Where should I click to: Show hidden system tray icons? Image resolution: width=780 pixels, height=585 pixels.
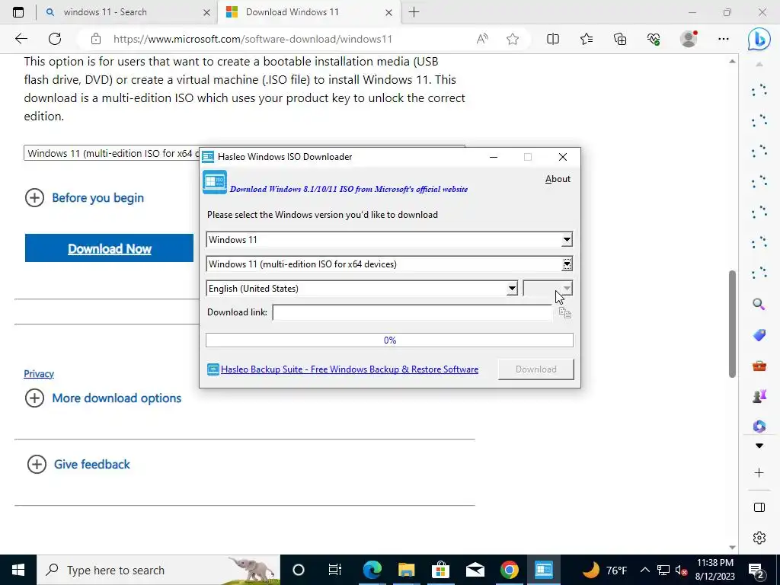click(644, 570)
